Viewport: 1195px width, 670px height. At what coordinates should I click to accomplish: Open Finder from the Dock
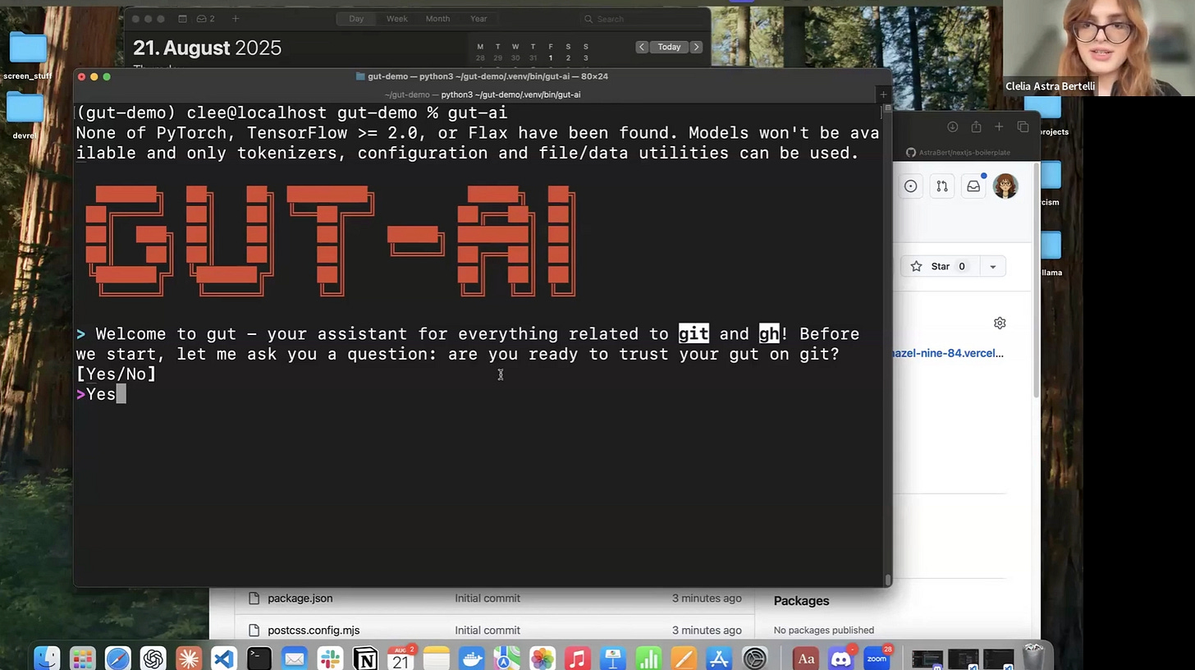click(47, 659)
